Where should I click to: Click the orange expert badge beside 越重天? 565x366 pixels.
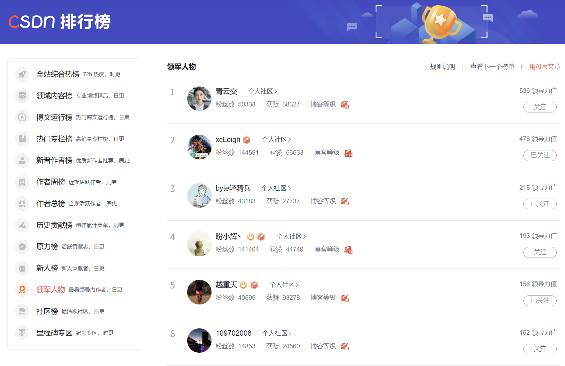[x=254, y=285]
